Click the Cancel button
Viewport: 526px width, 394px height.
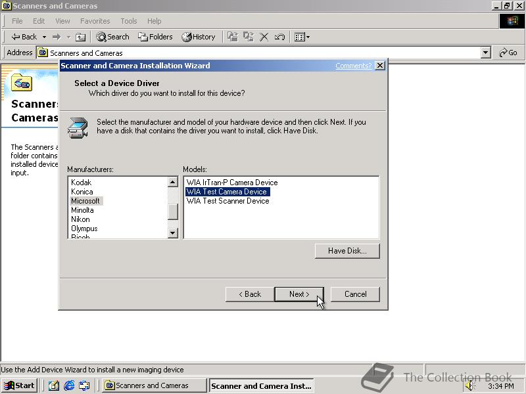tap(355, 294)
